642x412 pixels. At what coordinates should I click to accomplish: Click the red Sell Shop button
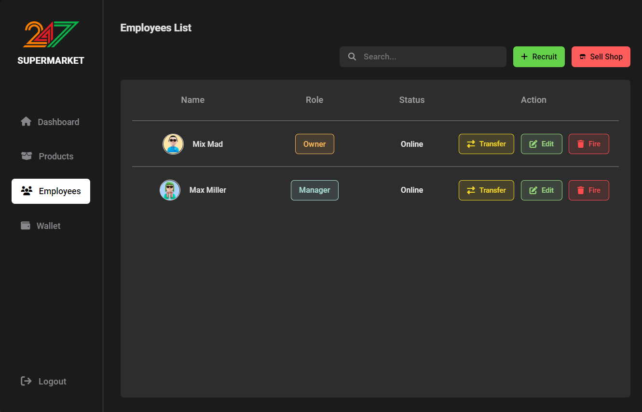pyautogui.click(x=601, y=57)
